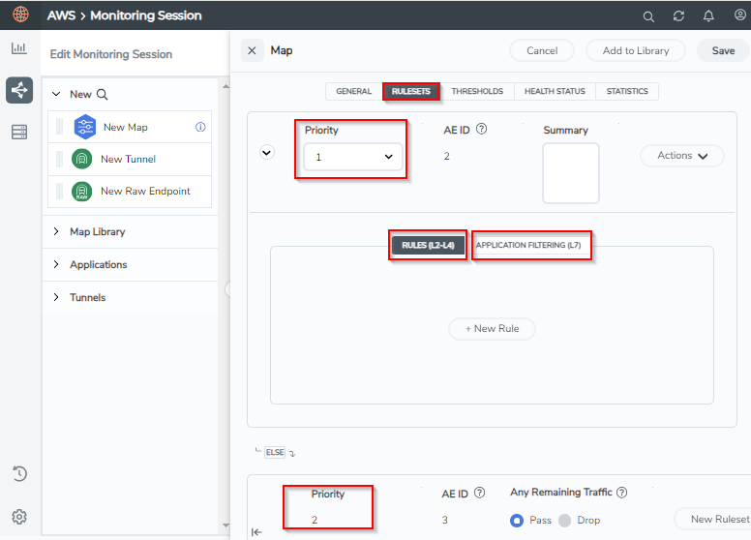Search within the New section
The height and width of the screenshot is (540, 751).
102,94
